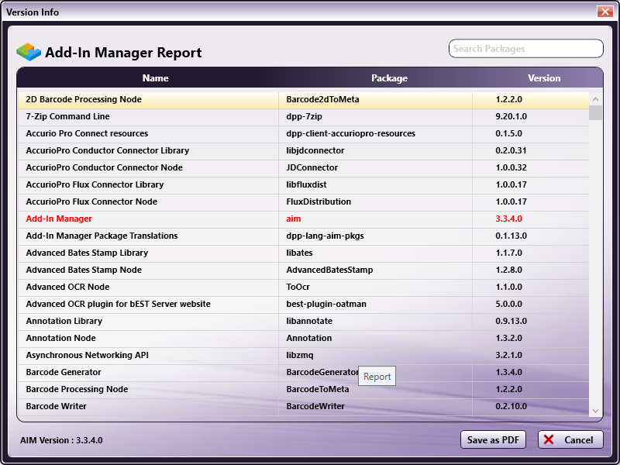Click version 1.0.0.32 cell
The height and width of the screenshot is (465, 620).
(x=531, y=167)
